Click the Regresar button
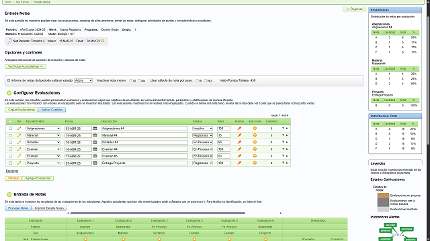Screen dimensions: 430x241 coord(354,9)
